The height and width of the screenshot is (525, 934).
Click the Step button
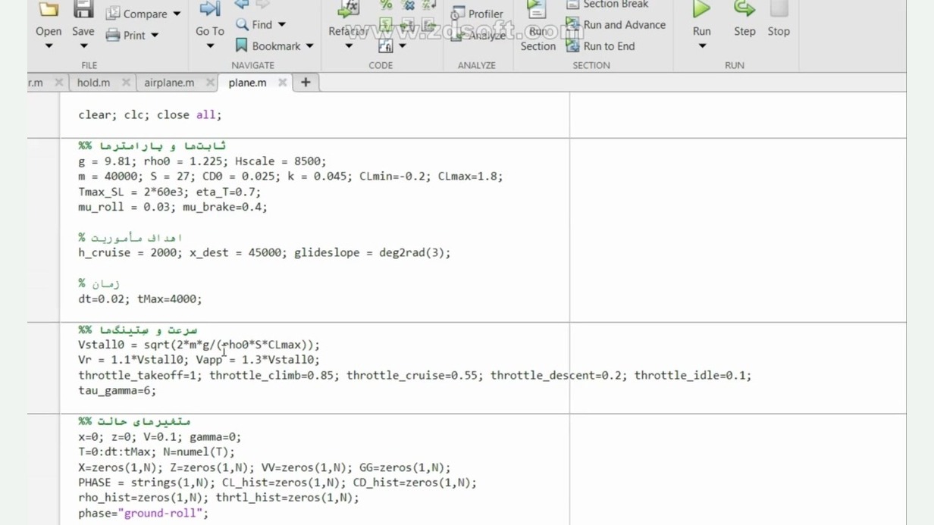point(744,19)
